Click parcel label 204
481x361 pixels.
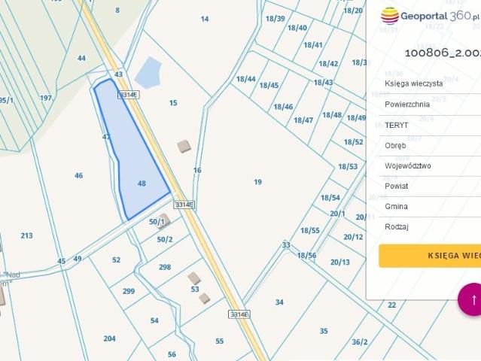tap(109, 338)
